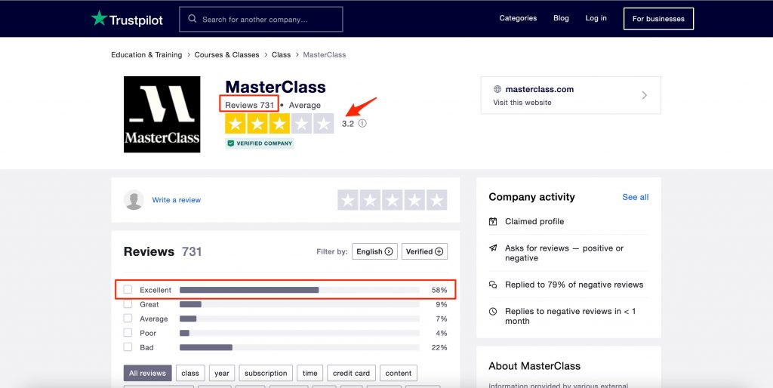
Task: Rate one star in the Write a review box
Action: [x=348, y=200]
